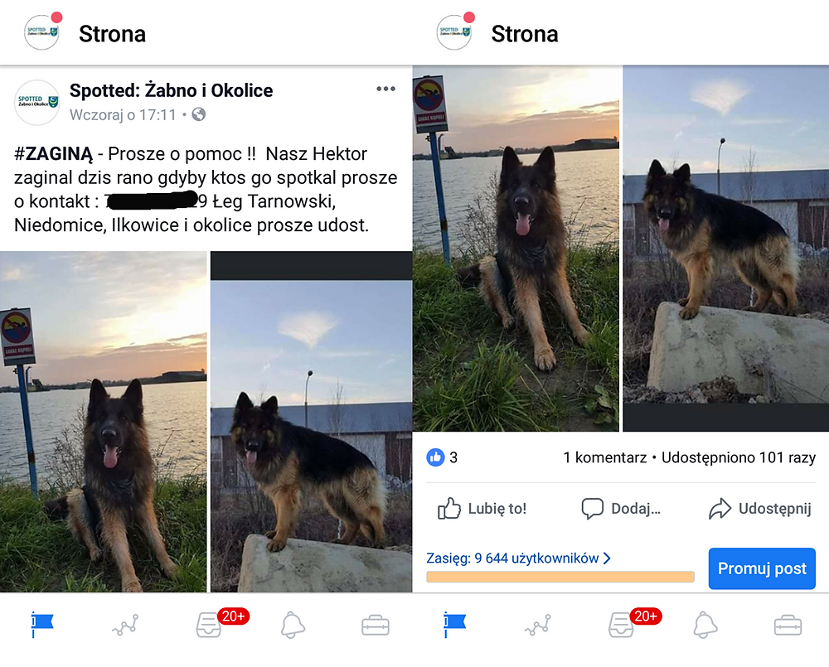Open the inbox with 20+ badge, right screen
Screen dimensions: 829x667
(x=621, y=626)
